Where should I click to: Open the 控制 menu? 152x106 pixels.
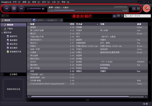tap(36, 2)
